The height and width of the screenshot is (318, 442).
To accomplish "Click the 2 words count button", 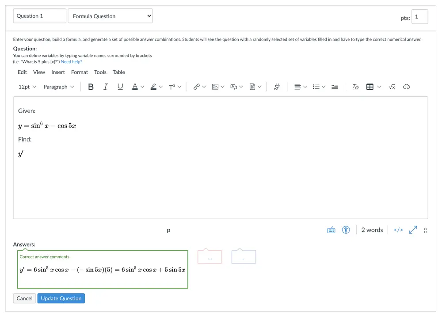I will 372,230.
